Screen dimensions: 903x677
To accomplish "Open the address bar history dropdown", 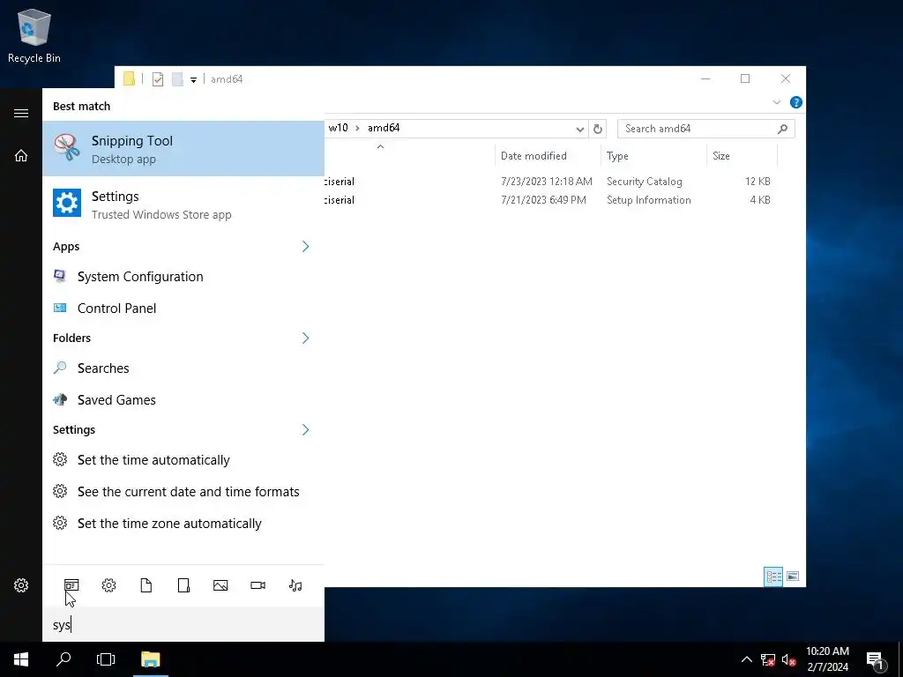I will tap(580, 129).
